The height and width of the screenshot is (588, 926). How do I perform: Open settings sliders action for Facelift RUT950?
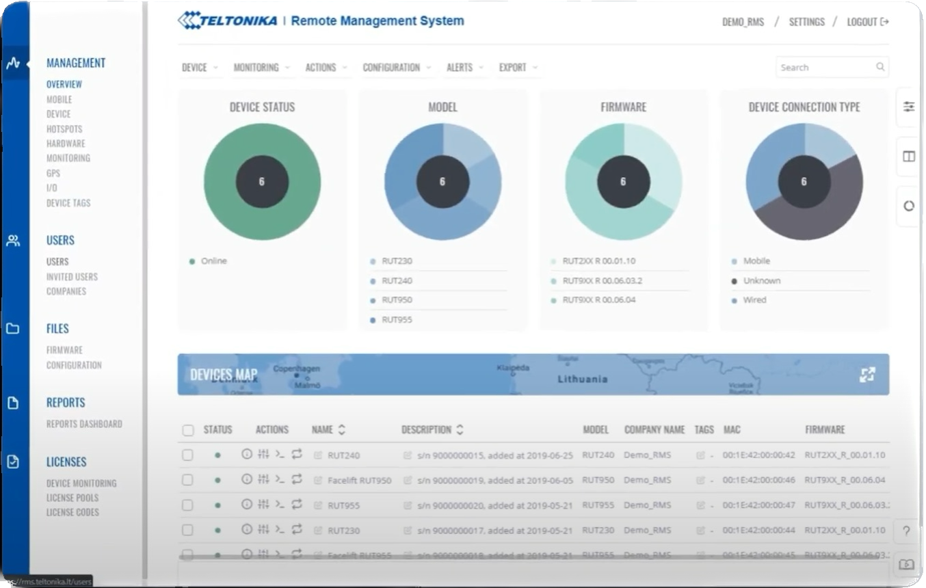[263, 479]
